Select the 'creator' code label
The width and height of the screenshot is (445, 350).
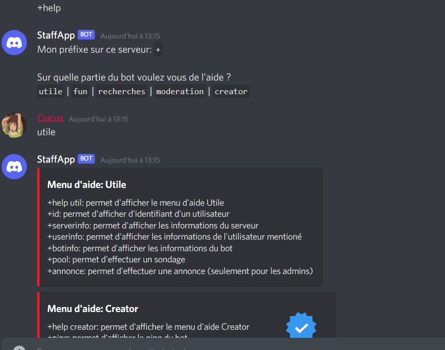pos(231,92)
